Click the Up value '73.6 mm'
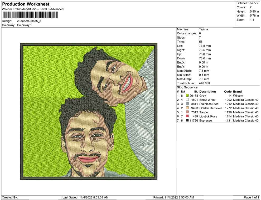The image size is (261, 200). (205, 54)
